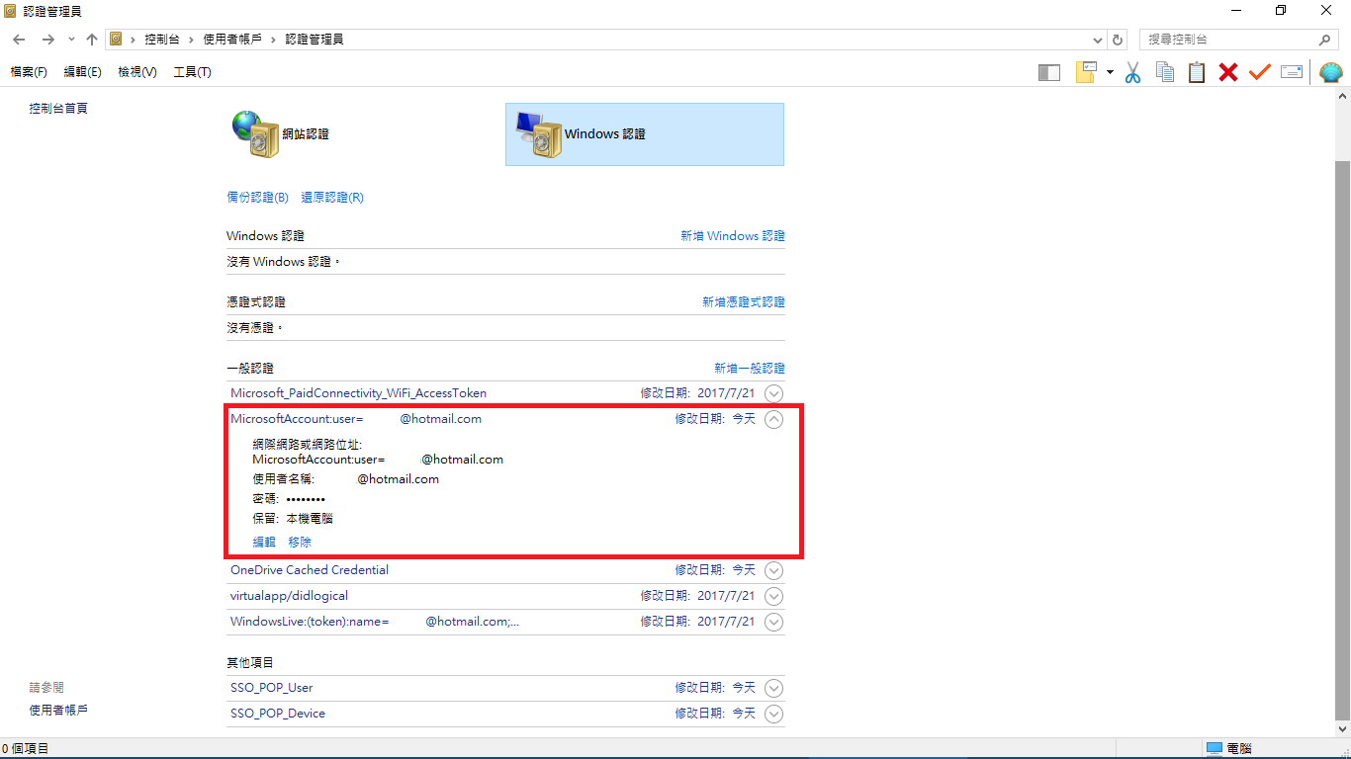Click the blue shell toolbar icon

point(1331,72)
